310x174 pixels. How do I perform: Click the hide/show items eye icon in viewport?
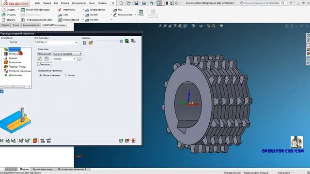(x=201, y=26)
